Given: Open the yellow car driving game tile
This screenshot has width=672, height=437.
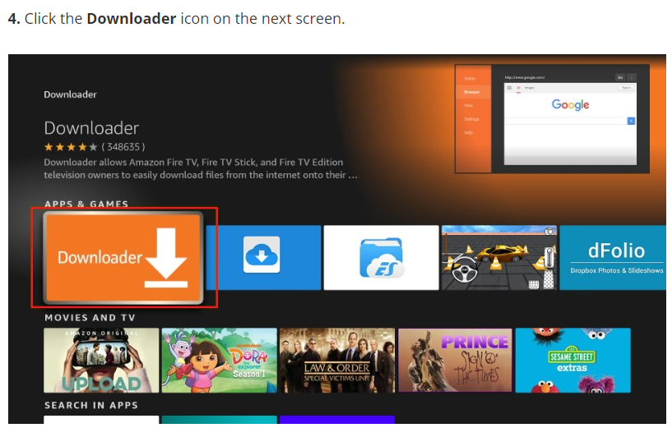Looking at the screenshot, I should point(498,257).
